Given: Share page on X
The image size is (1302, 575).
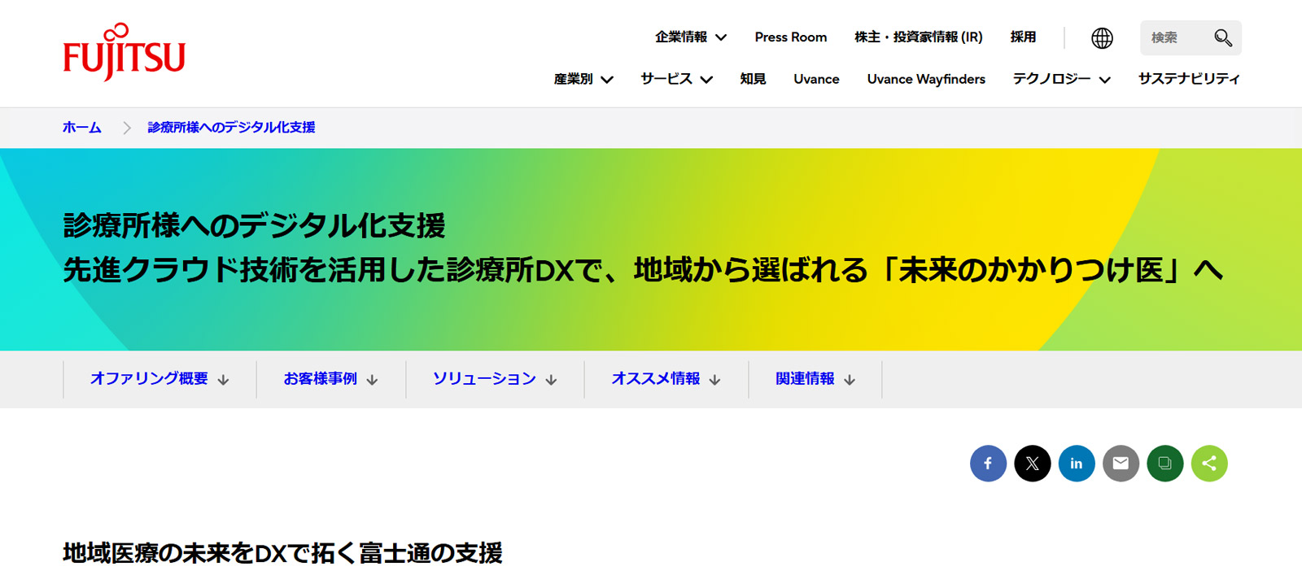Looking at the screenshot, I should (x=1032, y=464).
